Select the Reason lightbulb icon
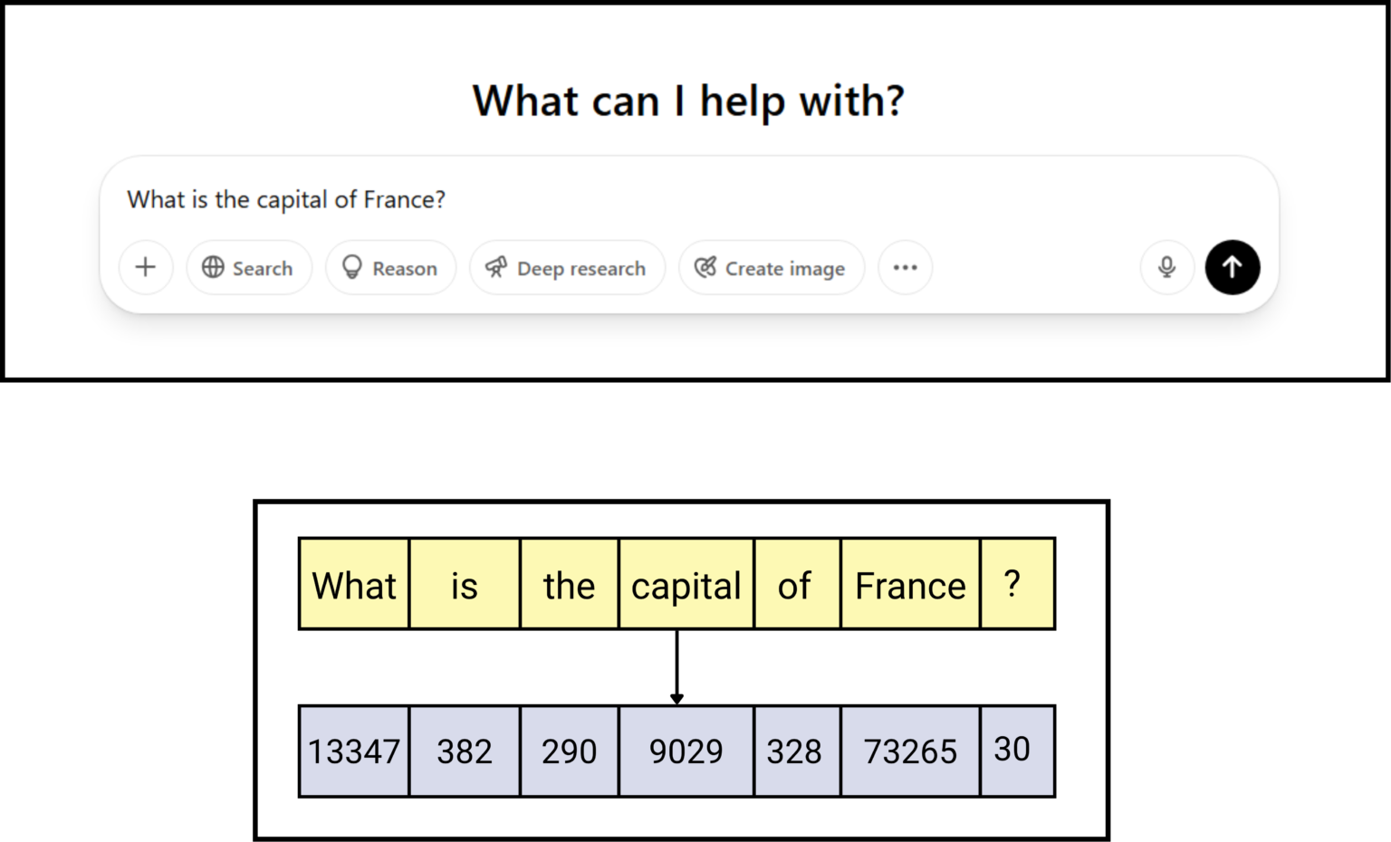The image size is (1391, 842). point(352,267)
